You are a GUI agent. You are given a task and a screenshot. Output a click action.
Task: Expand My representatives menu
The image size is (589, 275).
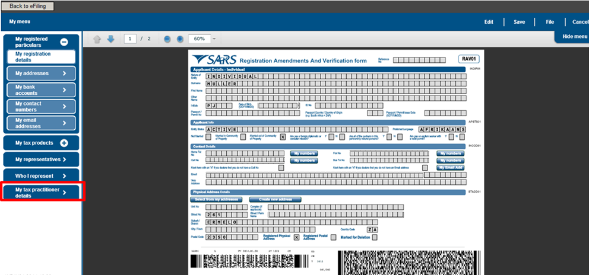(x=40, y=159)
